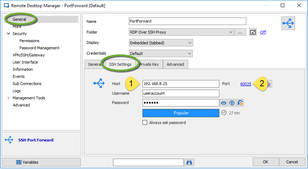308x169 pixels.
Task: Expand the Management Tools tree node
Action: point(8,98)
